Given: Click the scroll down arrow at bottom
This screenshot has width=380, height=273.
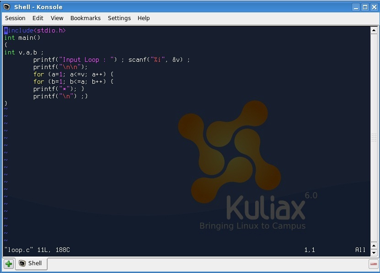Looking at the screenshot, I should pos(374,252).
